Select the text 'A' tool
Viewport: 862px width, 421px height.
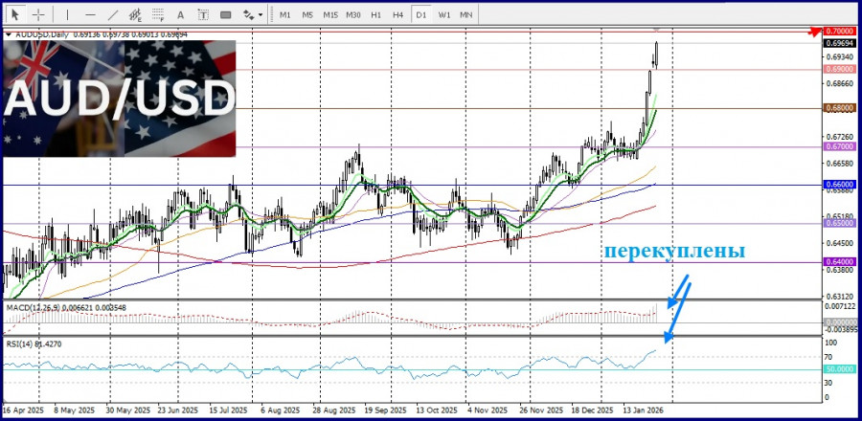pos(181,14)
